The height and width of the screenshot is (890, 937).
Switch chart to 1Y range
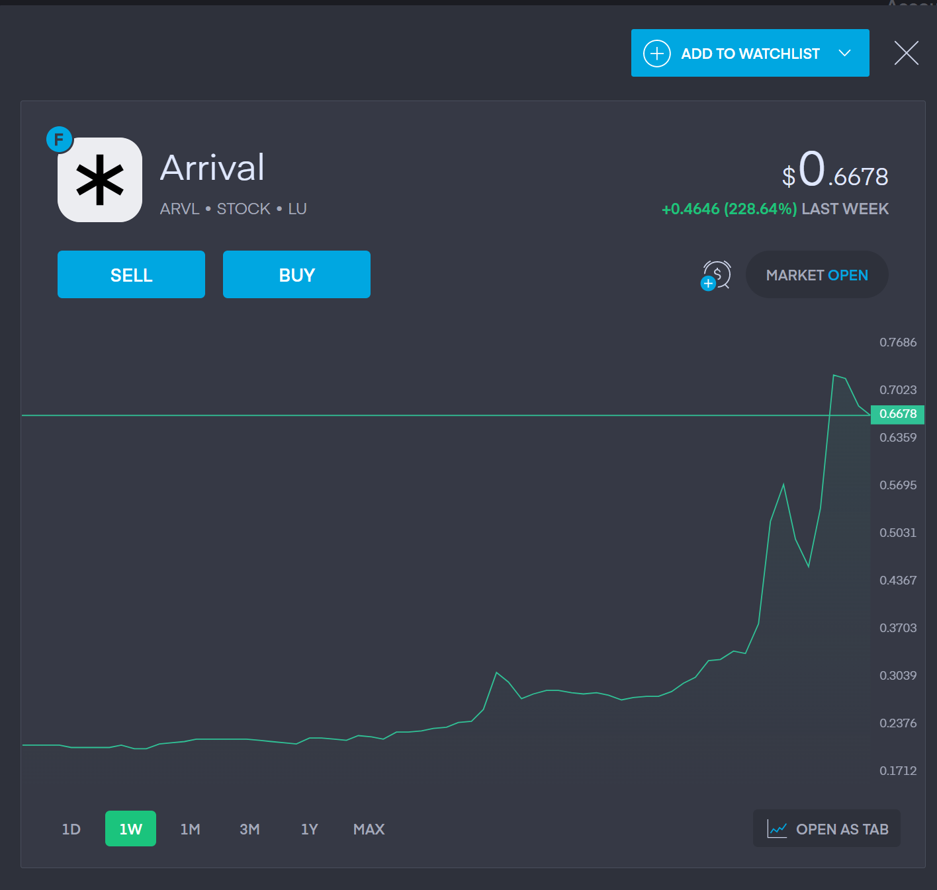point(309,829)
